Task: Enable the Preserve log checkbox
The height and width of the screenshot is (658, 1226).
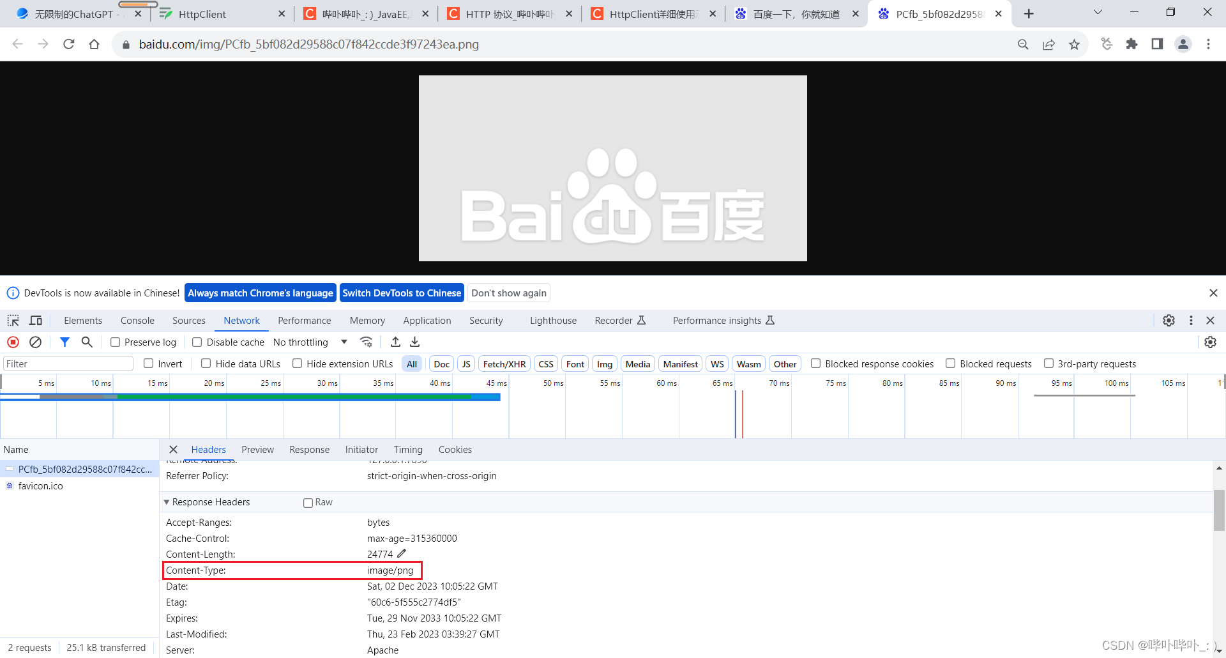Action: click(x=116, y=342)
